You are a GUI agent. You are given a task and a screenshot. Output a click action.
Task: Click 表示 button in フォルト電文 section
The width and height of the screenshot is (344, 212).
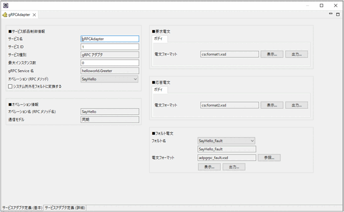coord(209,167)
